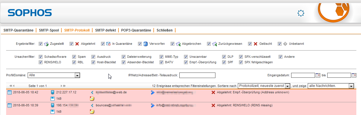Click the IP/Netz/Adresse search input field
Viewport: 361px width, 115px height.
coord(197,75)
